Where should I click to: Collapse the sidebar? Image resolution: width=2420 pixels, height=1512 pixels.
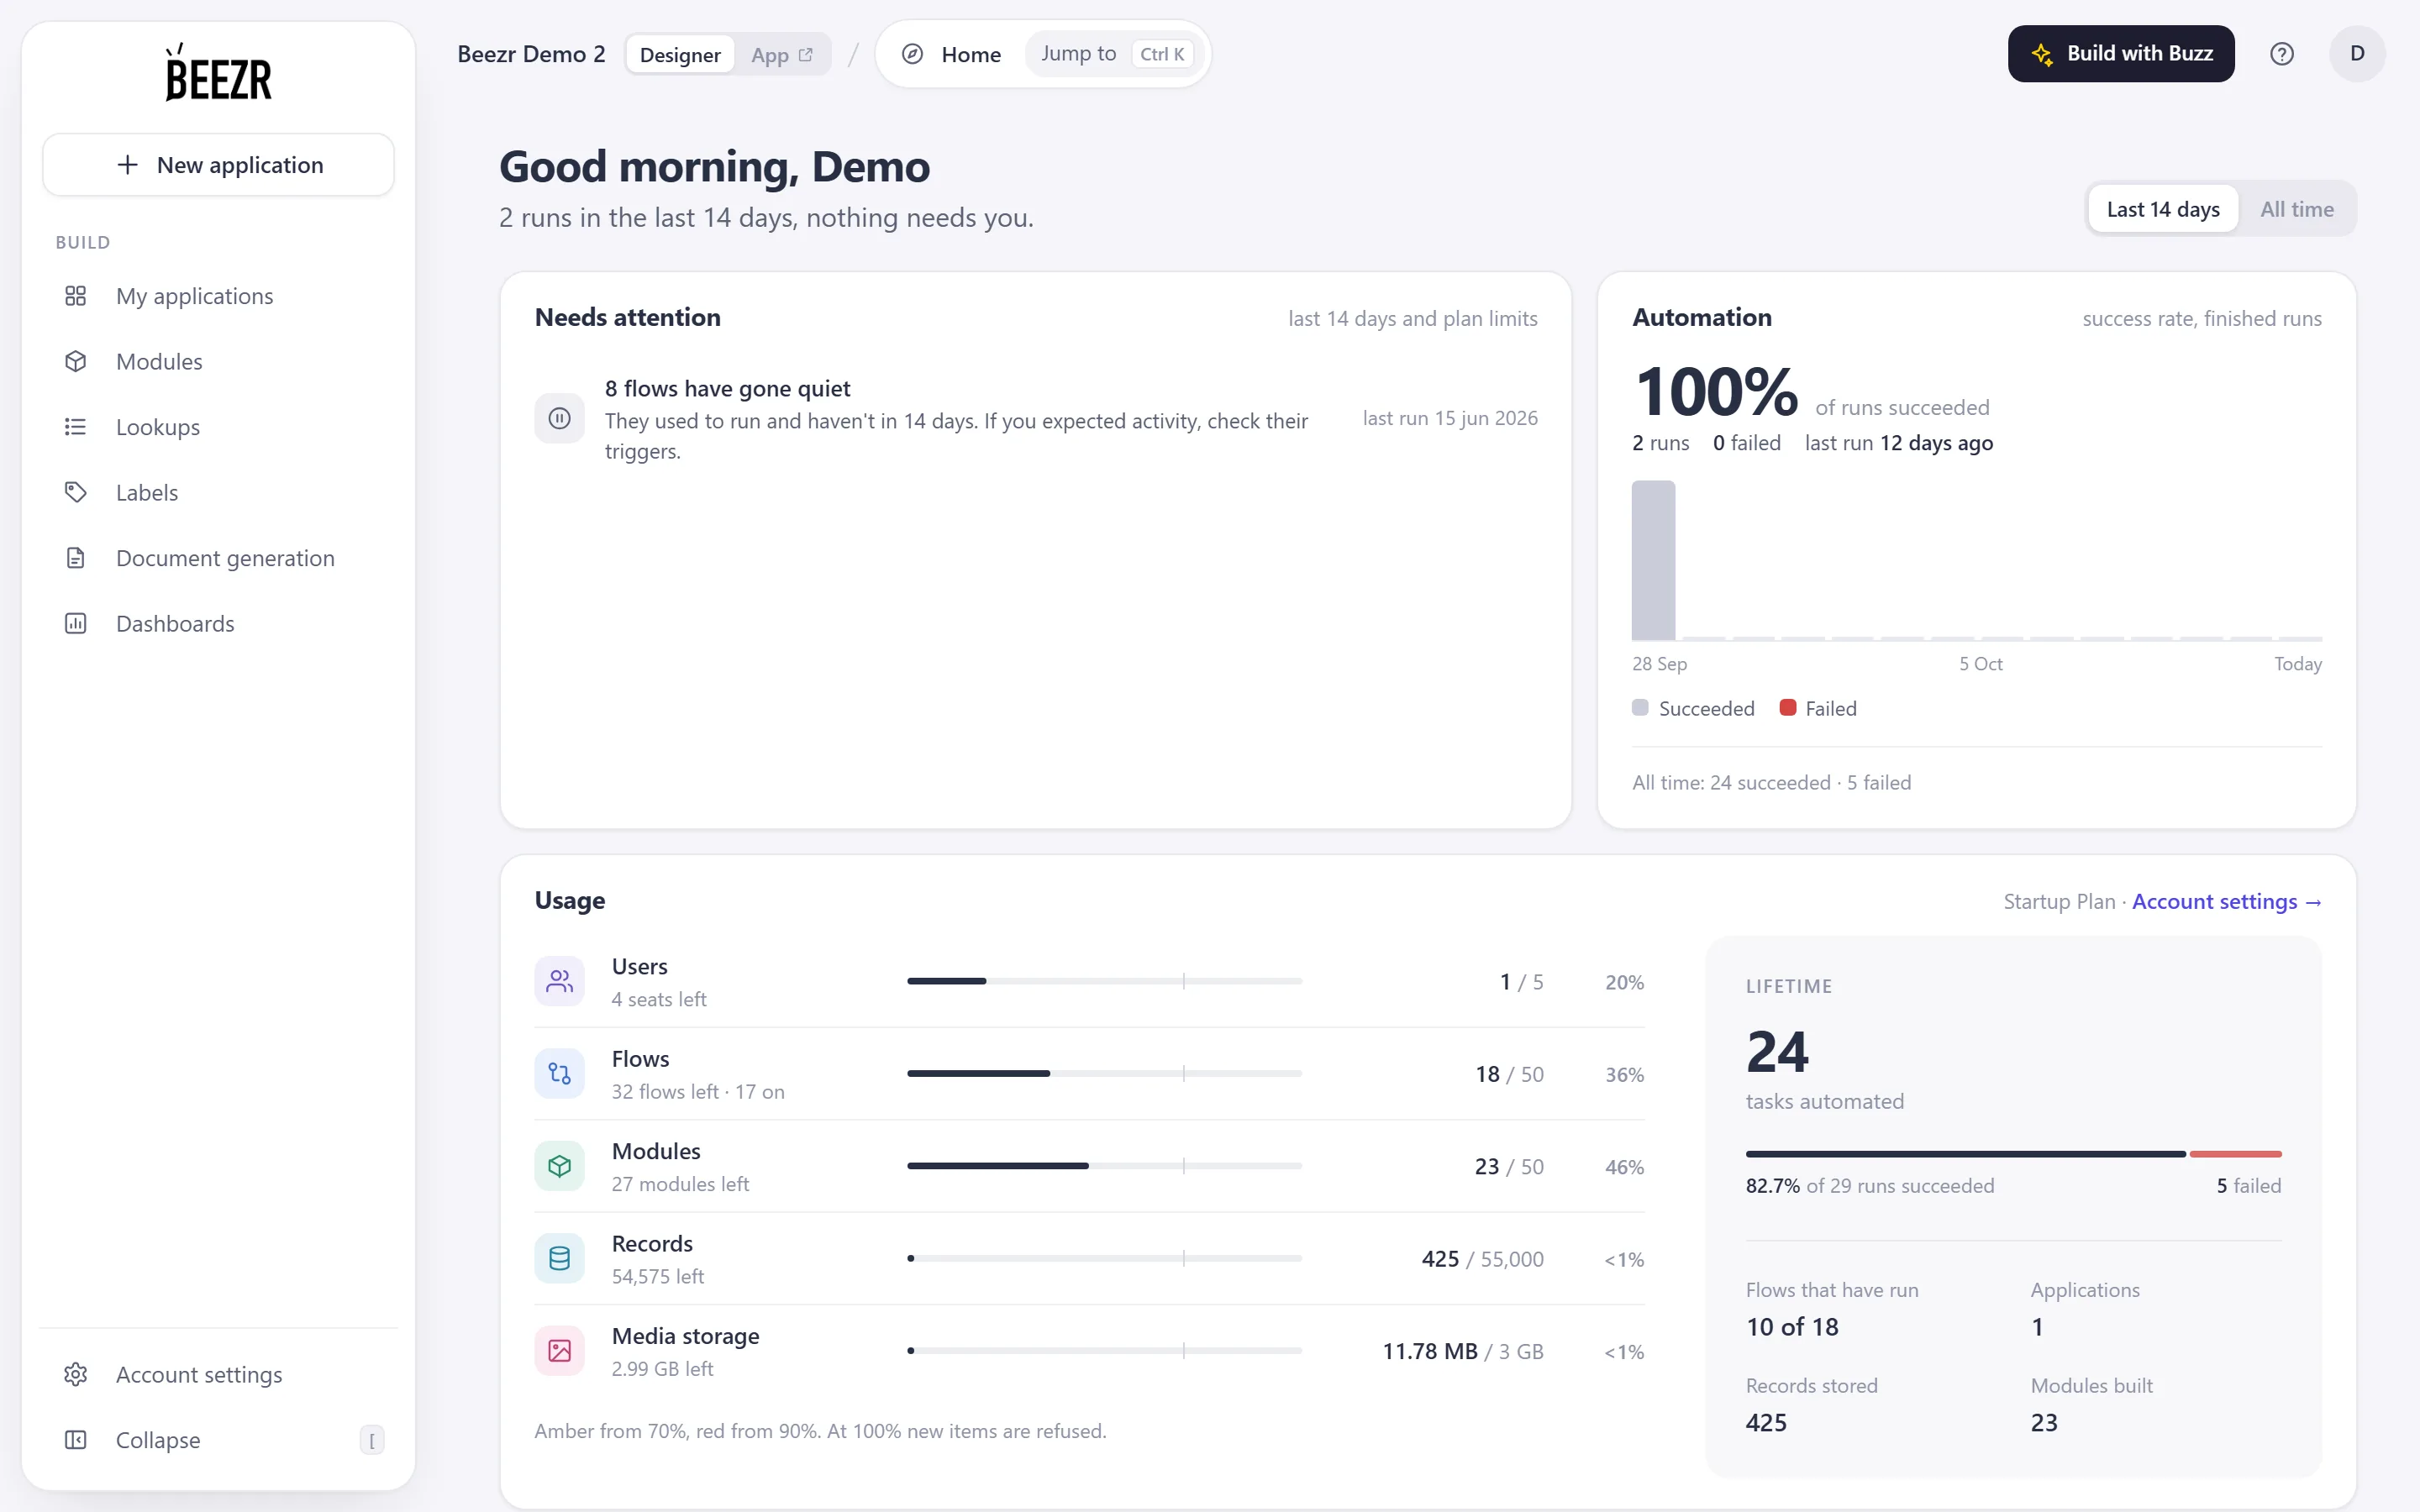(x=218, y=1440)
